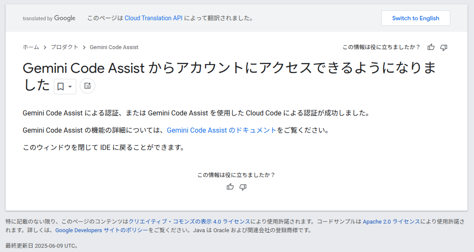474x252 pixels.
Task: Open the Cloud Translation API link
Action: coord(153,18)
